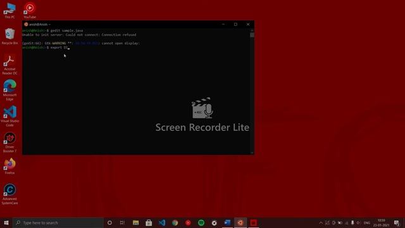Image resolution: width=405 pixels, height=228 pixels.
Task: Click the Ubuntu icon in terminal title bar
Action: pos(26,24)
